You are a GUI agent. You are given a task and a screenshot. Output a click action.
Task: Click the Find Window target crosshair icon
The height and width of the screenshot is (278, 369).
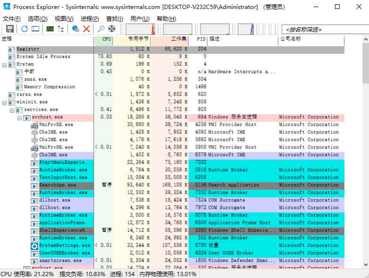pyautogui.click(x=111, y=29)
